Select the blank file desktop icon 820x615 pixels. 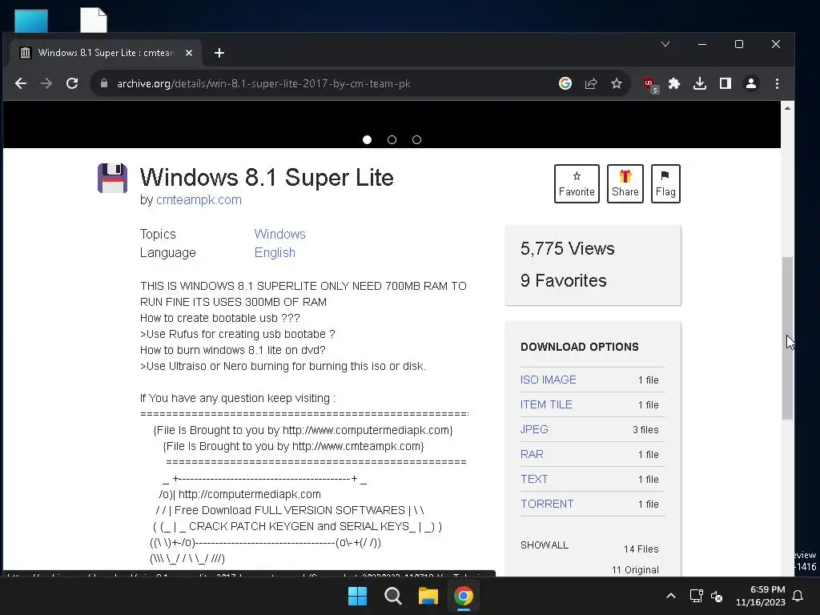pyautogui.click(x=94, y=20)
